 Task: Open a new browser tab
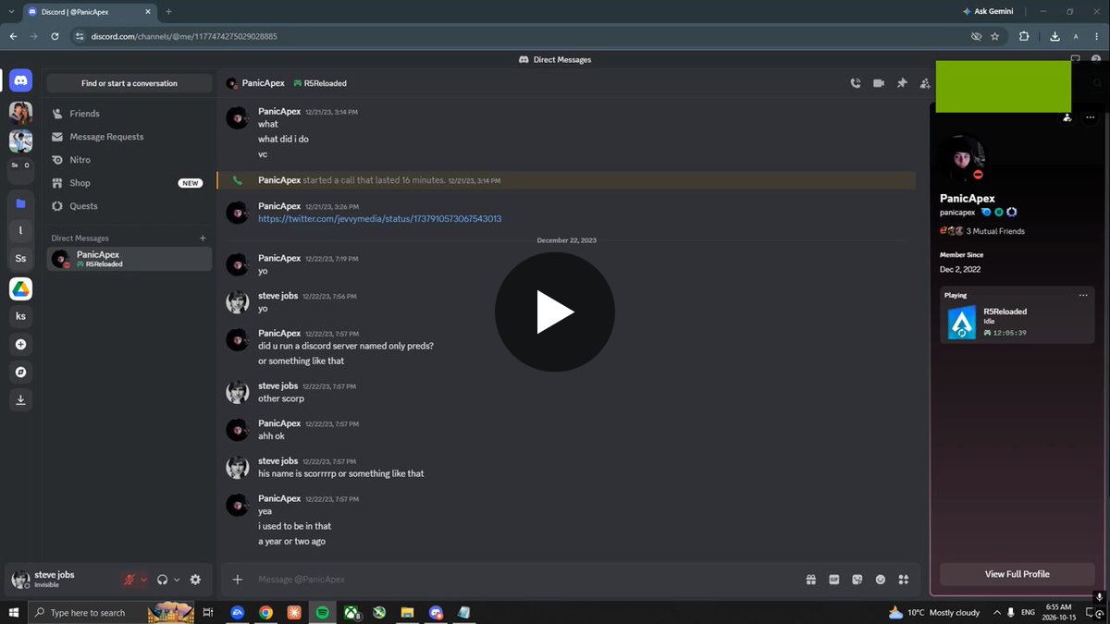[168, 11]
